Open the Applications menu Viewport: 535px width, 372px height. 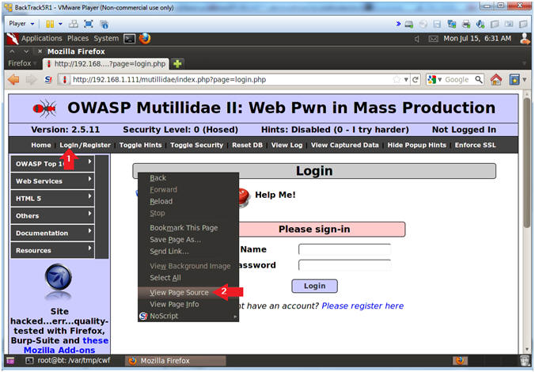coord(42,39)
